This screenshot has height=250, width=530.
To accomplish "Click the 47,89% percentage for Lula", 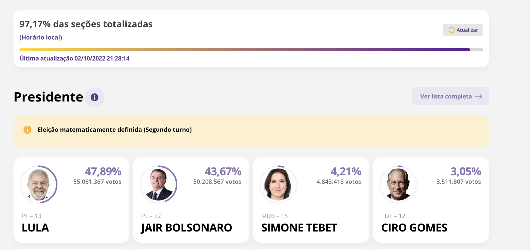I will (103, 171).
